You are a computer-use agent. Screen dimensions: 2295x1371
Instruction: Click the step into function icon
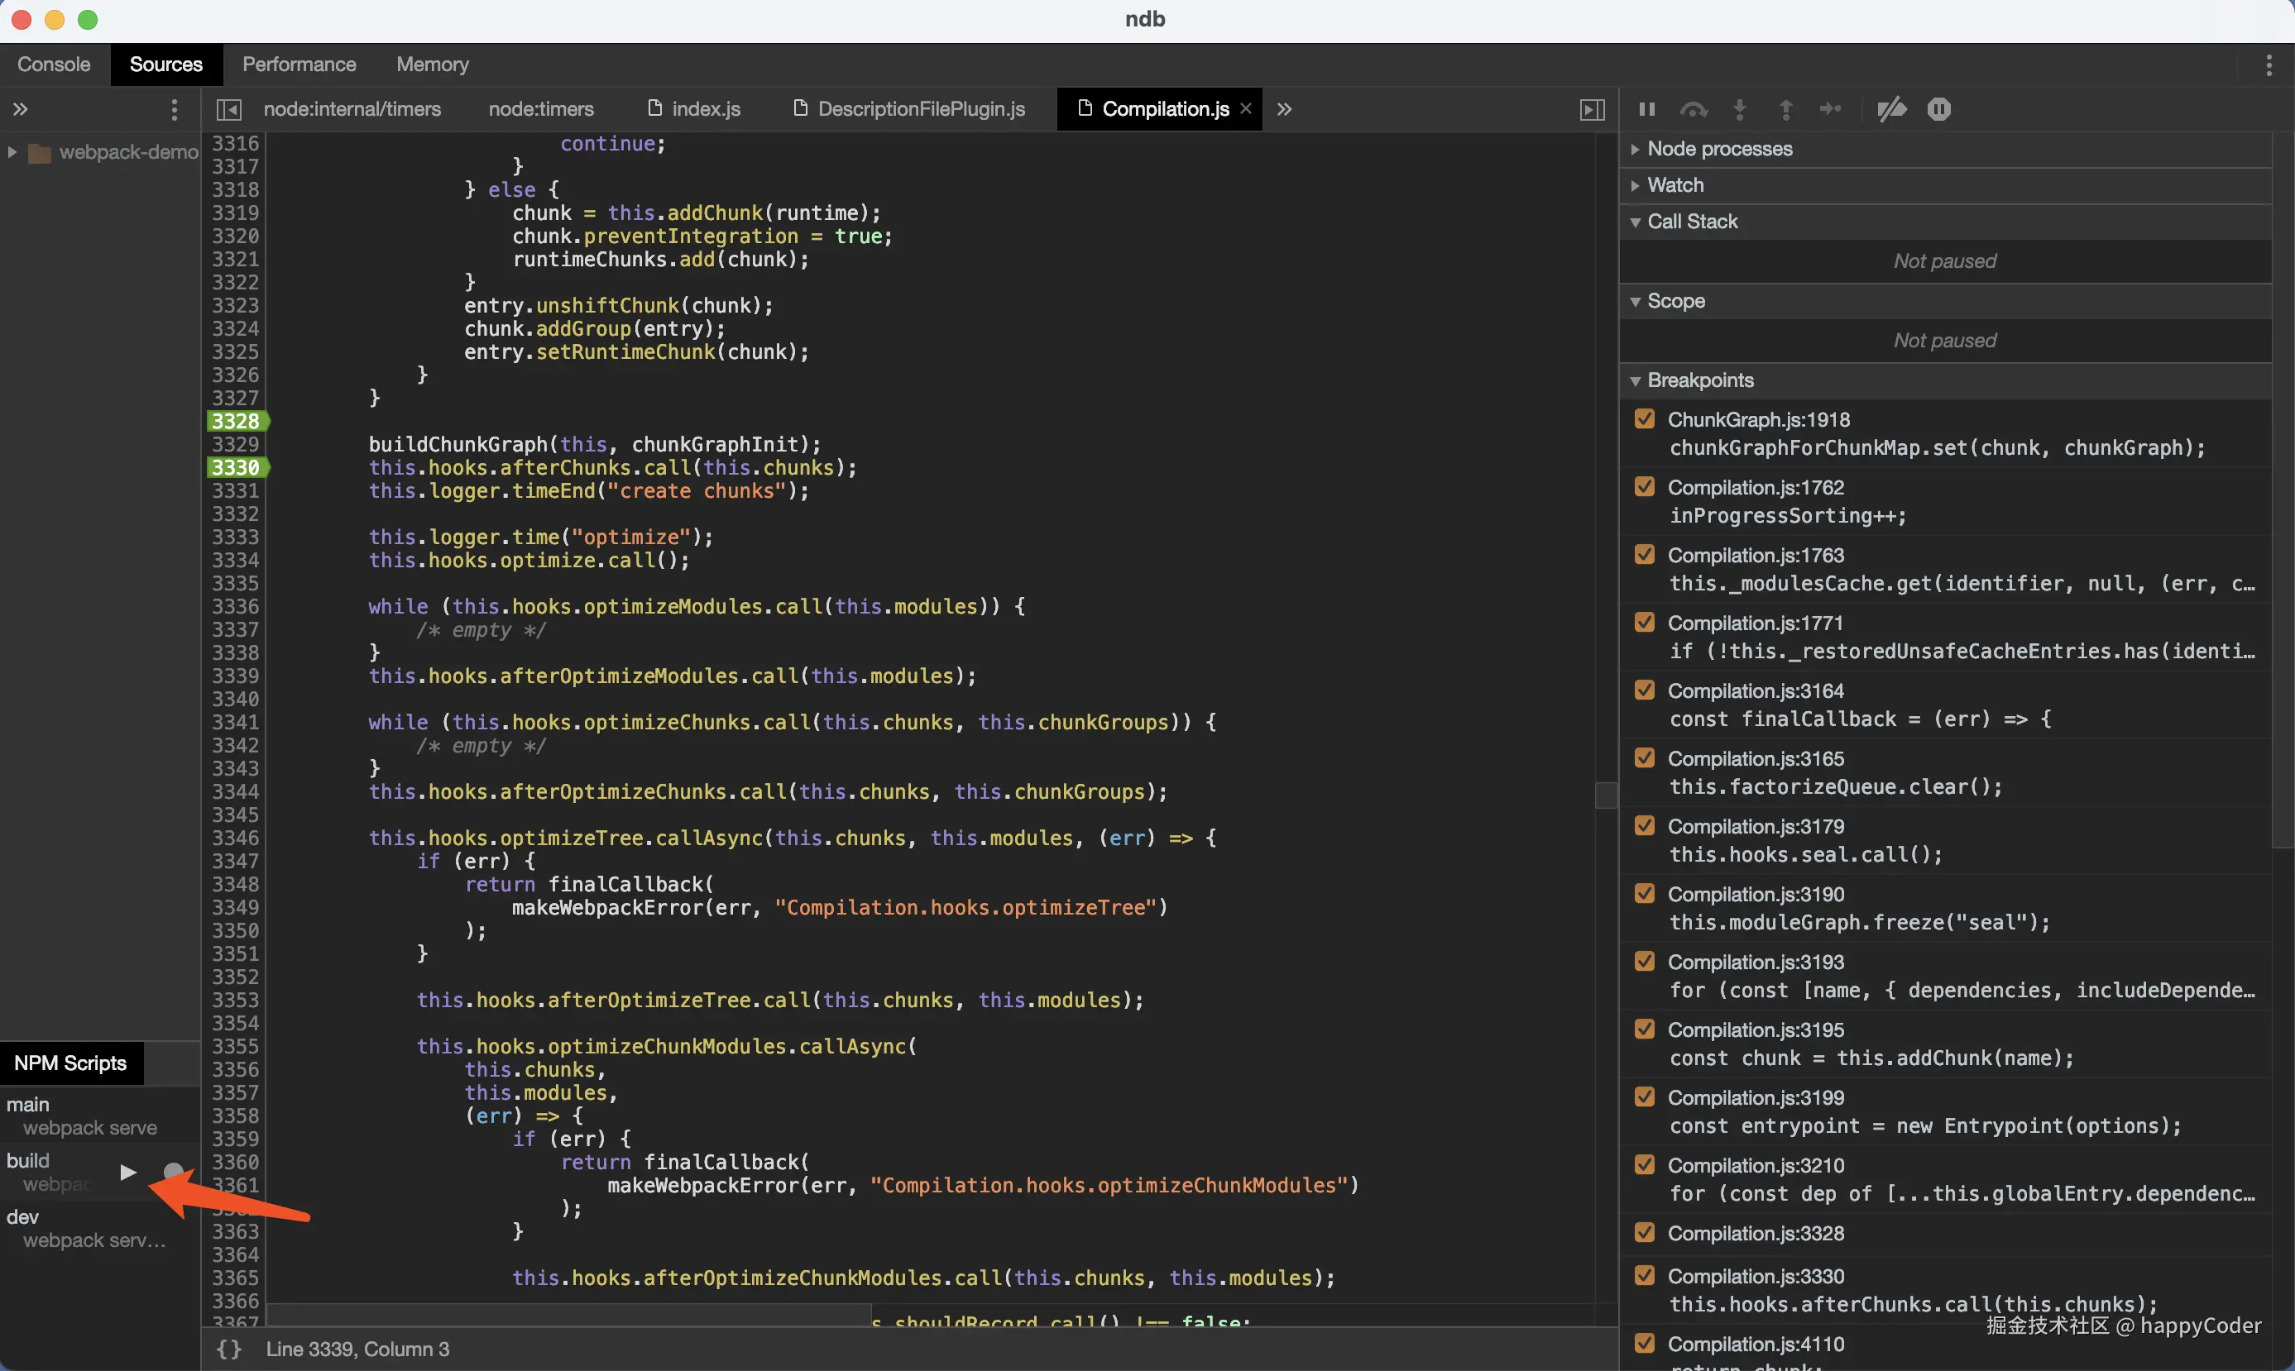click(x=1740, y=109)
